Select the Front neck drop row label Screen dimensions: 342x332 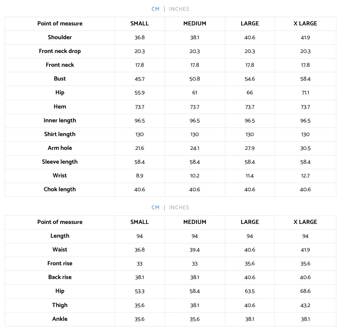[60, 51]
